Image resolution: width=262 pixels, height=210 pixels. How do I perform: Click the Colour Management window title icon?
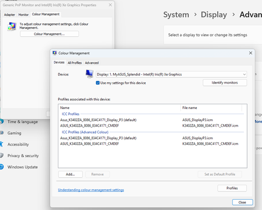(x=55, y=53)
